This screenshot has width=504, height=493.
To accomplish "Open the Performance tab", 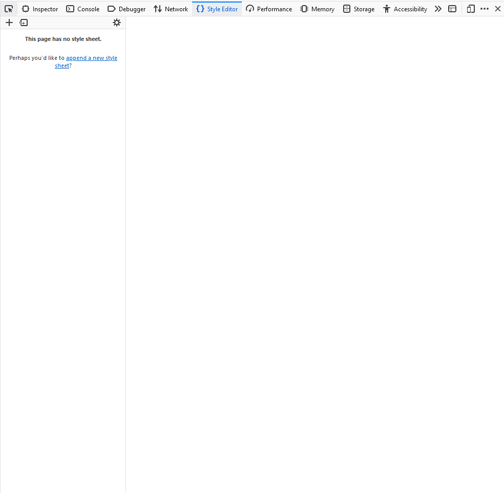I will point(269,9).
